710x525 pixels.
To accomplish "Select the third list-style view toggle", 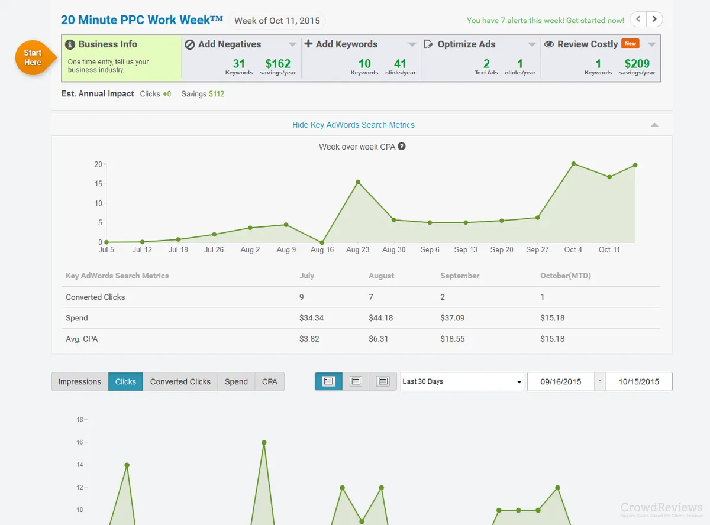I will pos(383,381).
